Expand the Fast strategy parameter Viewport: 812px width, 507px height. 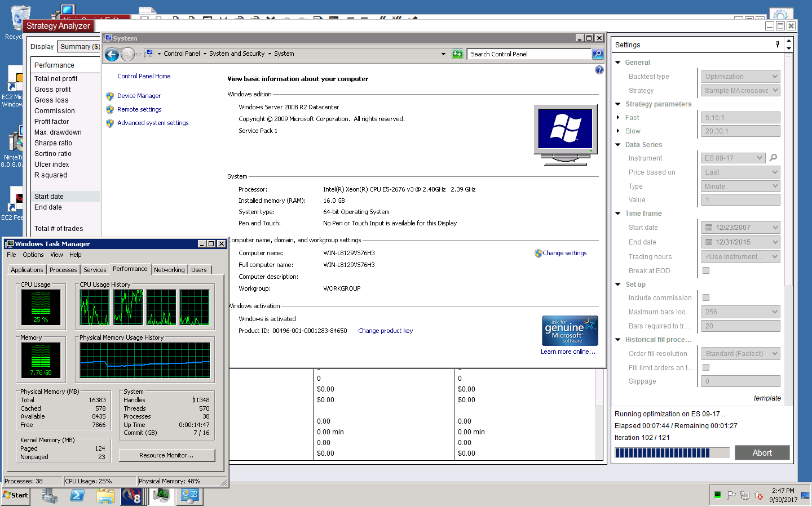click(618, 118)
